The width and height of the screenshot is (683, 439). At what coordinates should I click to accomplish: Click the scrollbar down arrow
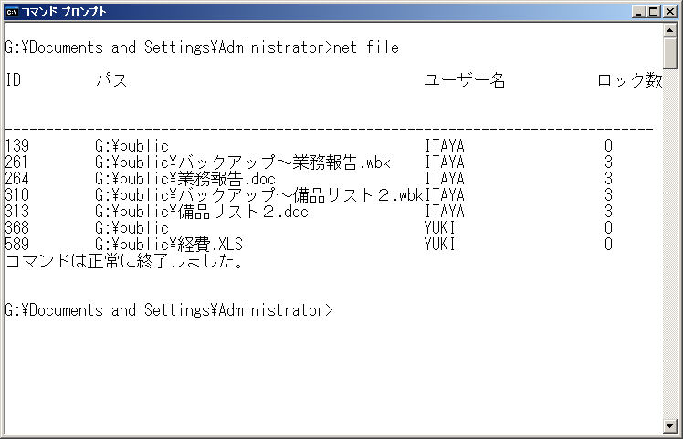tap(669, 425)
